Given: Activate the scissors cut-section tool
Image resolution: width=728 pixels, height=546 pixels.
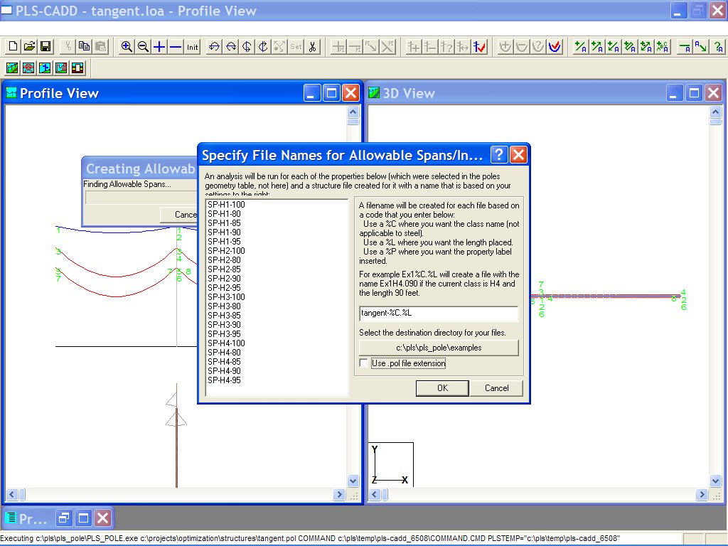Looking at the screenshot, I should click(311, 47).
